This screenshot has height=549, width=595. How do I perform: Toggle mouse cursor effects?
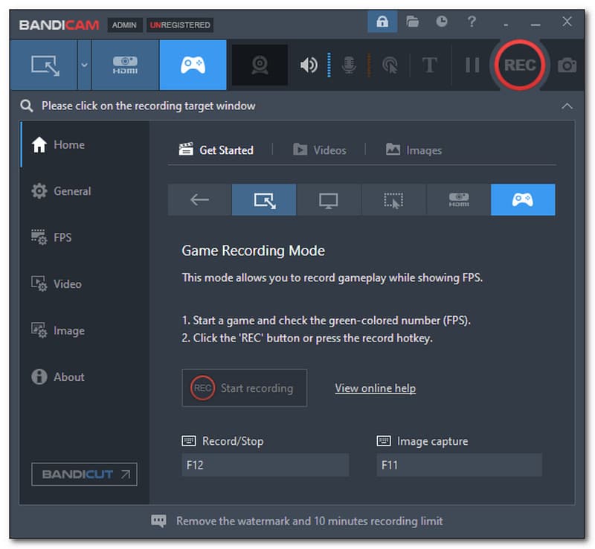pos(389,65)
